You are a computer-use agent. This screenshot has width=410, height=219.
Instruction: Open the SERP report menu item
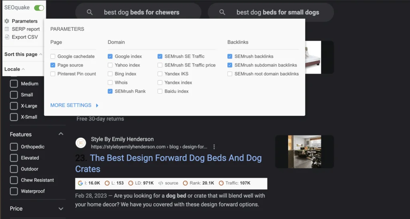(26, 29)
